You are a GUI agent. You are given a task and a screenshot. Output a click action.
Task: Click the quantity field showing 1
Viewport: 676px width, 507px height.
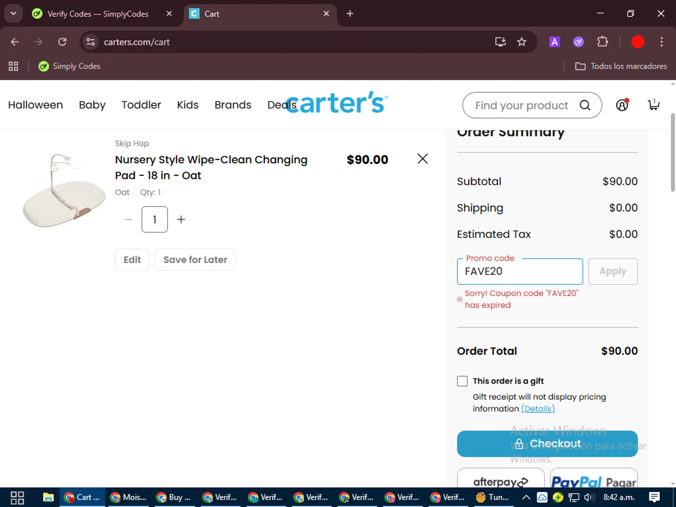pyautogui.click(x=155, y=219)
